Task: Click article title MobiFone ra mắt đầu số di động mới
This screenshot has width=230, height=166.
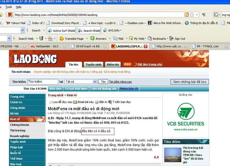Action: (x=83, y=109)
